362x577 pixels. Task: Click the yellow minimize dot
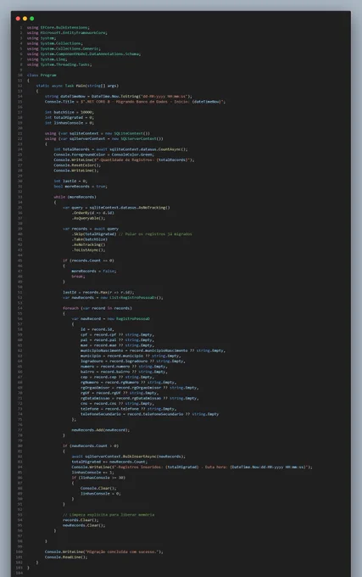tap(25, 19)
